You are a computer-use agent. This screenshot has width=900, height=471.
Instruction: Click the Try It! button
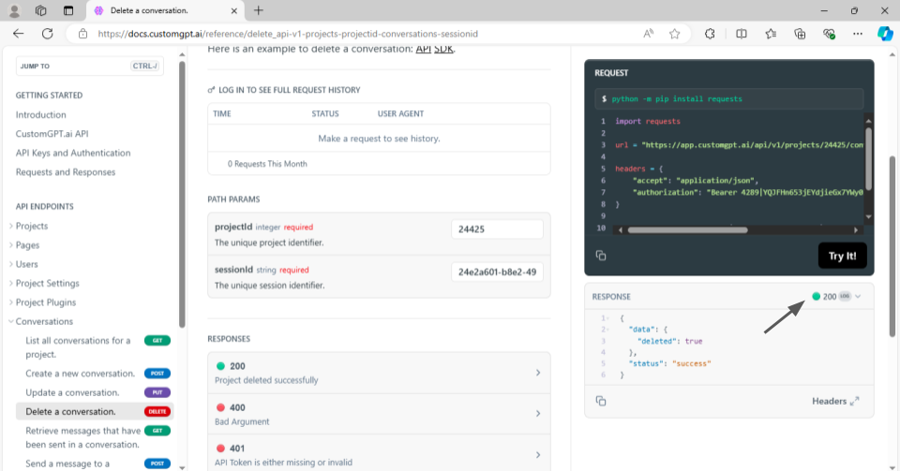tap(842, 256)
